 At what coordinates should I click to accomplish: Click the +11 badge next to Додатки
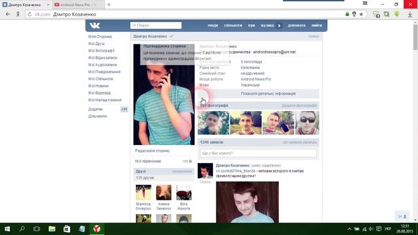pos(124,109)
